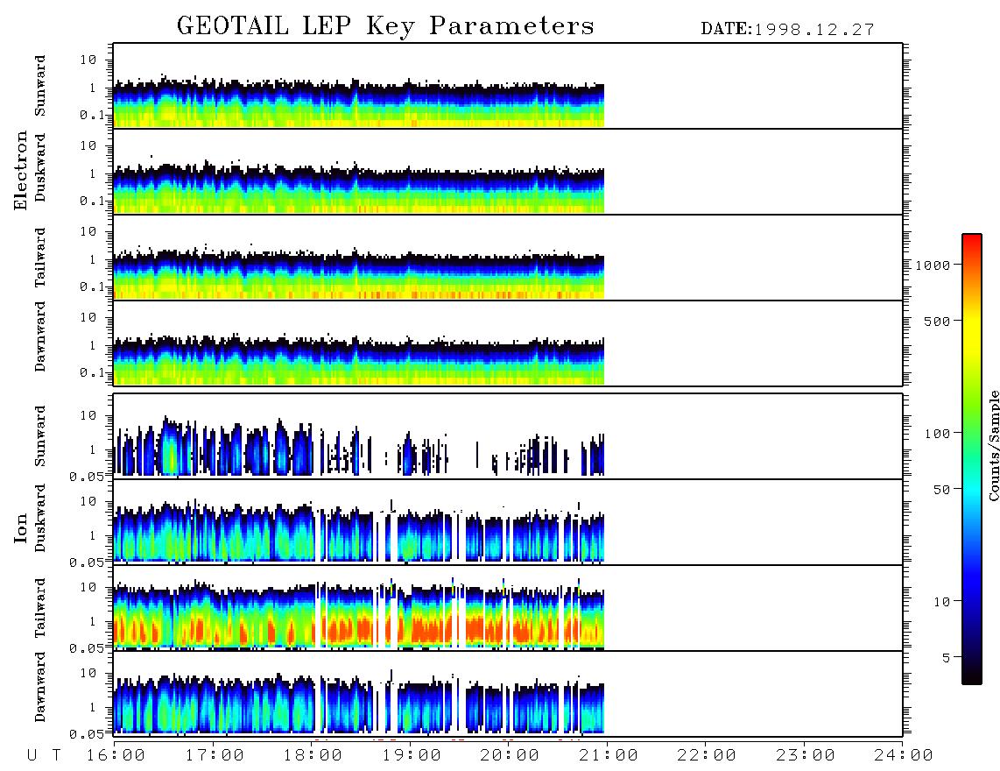Screen dimensions: 1000x771
Task: Click the Ion Dawnward spectrogram data
Action: (x=358, y=702)
